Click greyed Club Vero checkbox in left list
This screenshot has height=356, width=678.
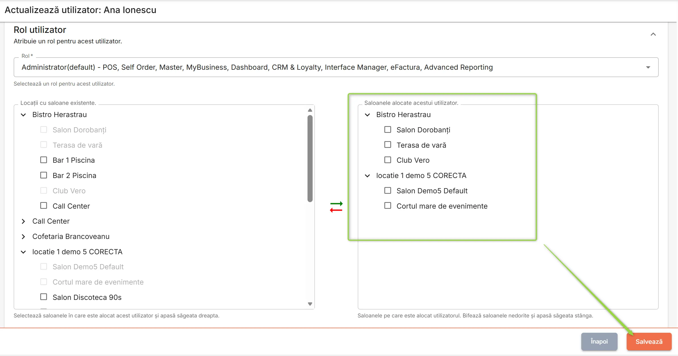(x=44, y=190)
